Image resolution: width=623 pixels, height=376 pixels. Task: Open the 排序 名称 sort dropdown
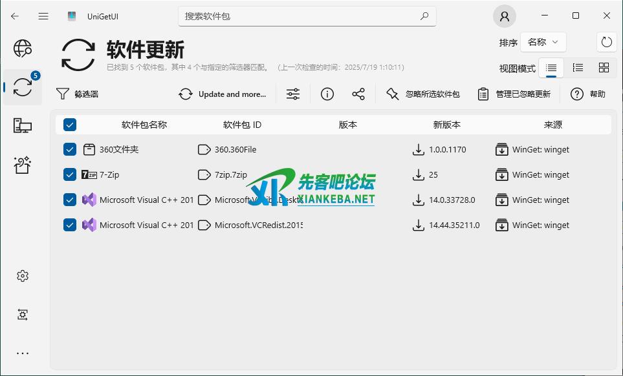pyautogui.click(x=543, y=42)
